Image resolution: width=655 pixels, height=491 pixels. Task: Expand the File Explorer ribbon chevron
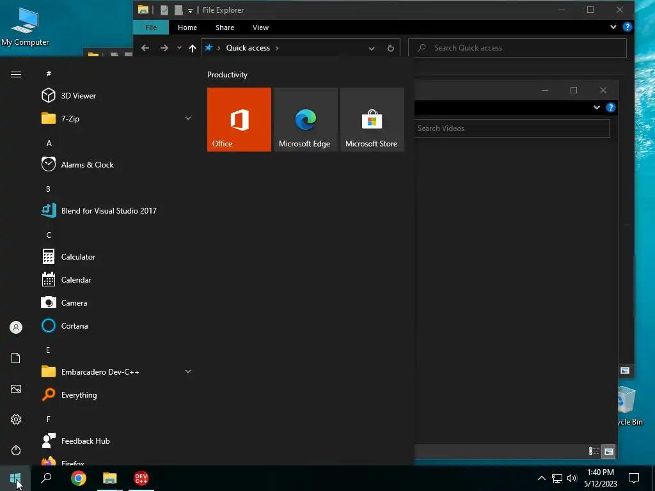pos(613,27)
